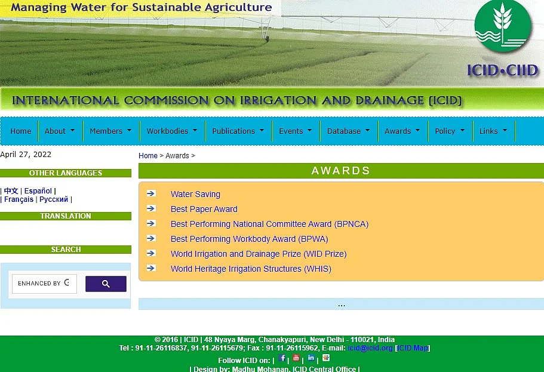
Task: Open ICID YouTube channel icon
Action: (296, 358)
